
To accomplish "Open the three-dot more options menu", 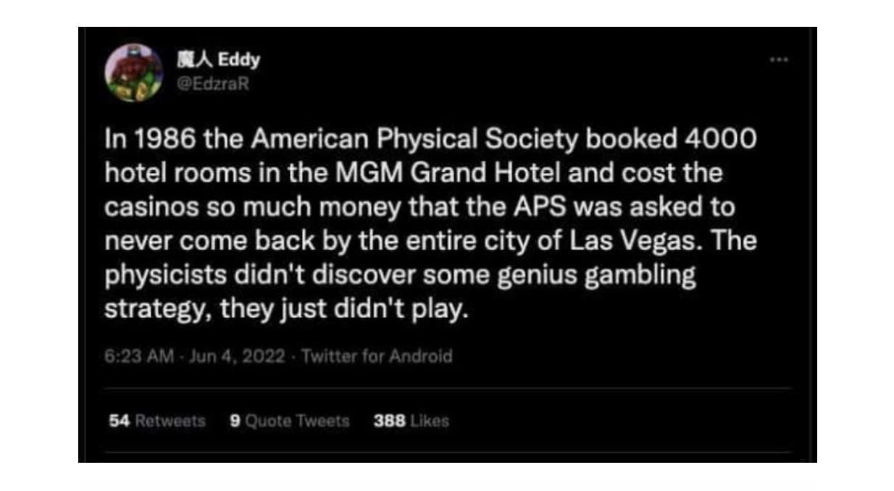I will pyautogui.click(x=779, y=61).
